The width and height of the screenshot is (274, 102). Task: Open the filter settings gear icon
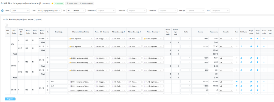[2, 11]
